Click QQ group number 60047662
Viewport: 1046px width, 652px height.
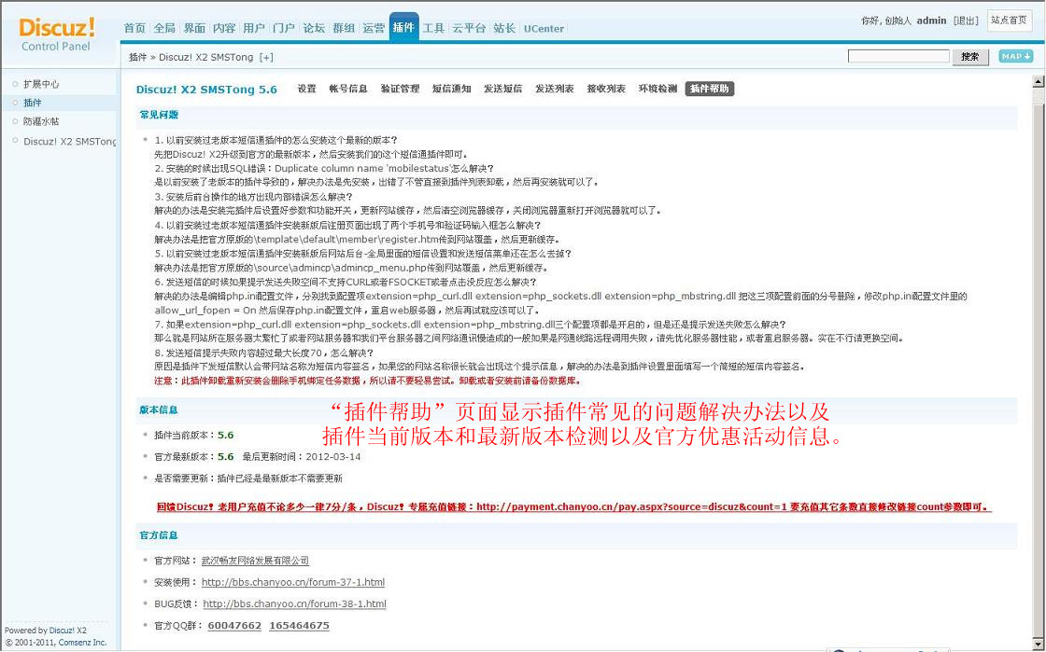234,625
